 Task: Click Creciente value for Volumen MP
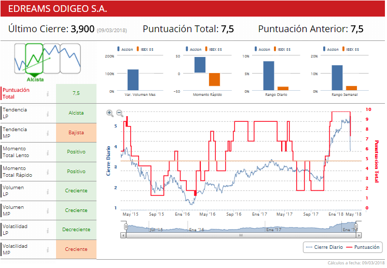click(76, 210)
